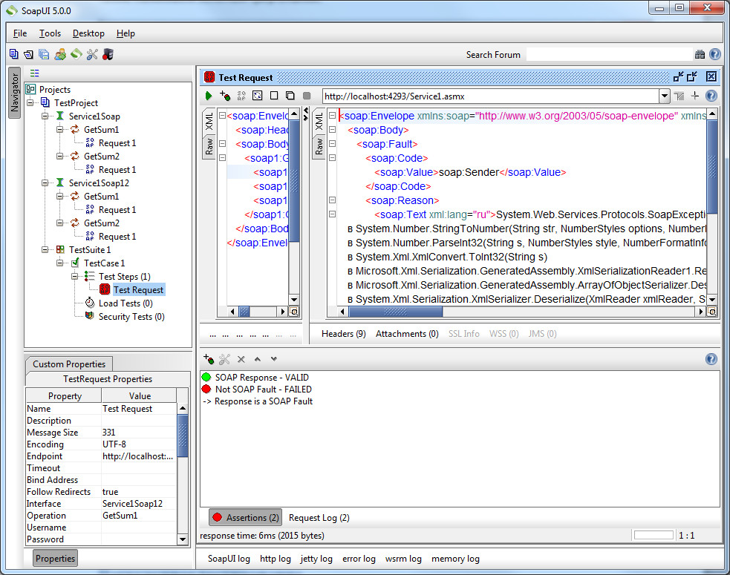This screenshot has width=730, height=575.
Task: Click the plus icon right of endpoint field
Action: click(695, 96)
